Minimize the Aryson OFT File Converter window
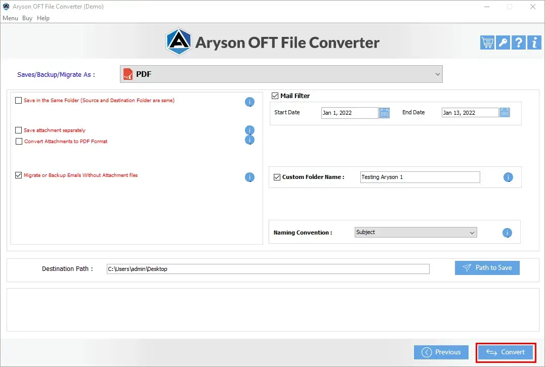 pos(487,7)
